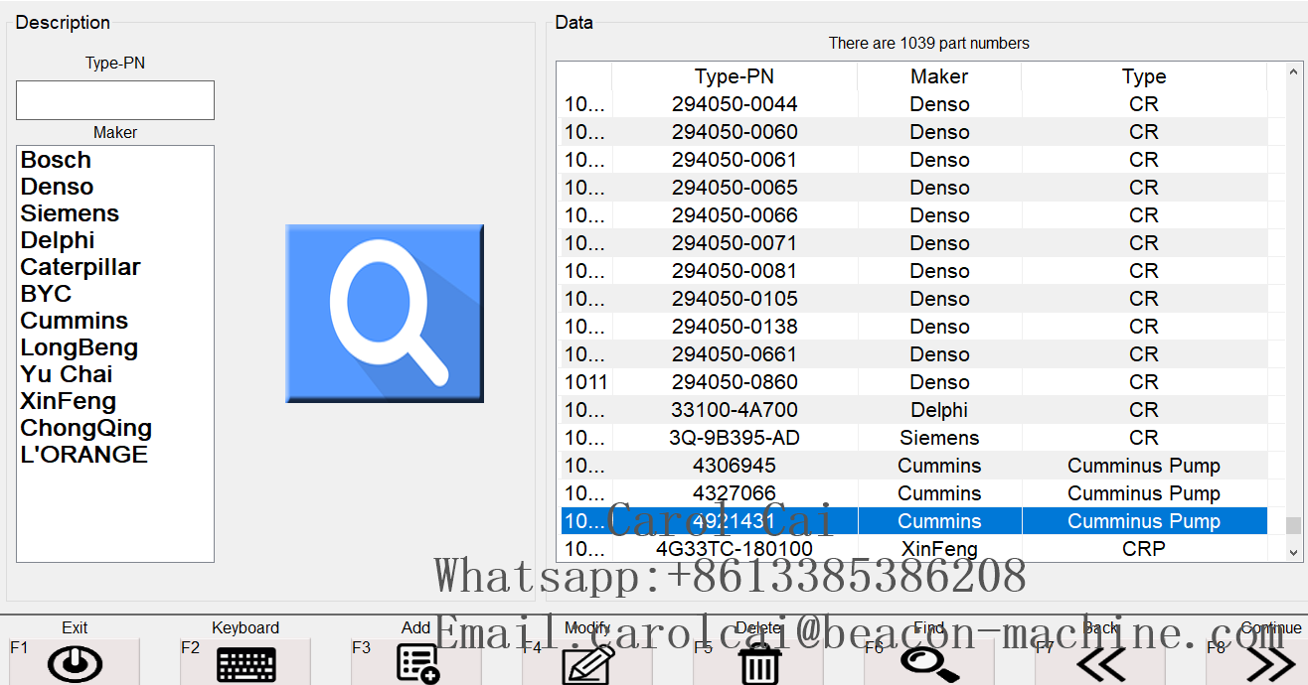Click the table vertical scrollbar thumb
1308x685 pixels.
pos(1293,526)
